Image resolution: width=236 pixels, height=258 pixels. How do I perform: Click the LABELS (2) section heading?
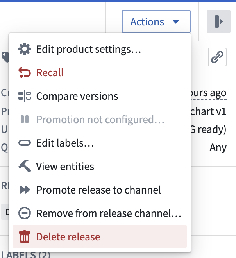[x=26, y=255]
